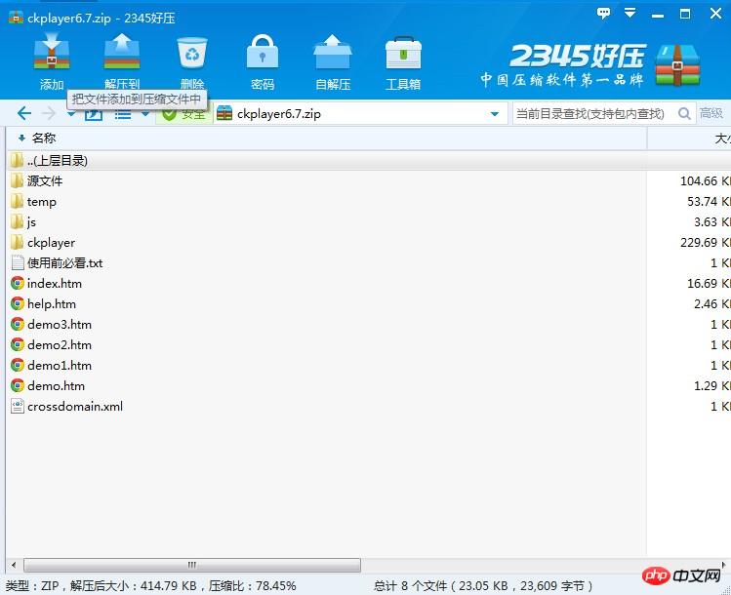Click the 229.69 size value

(x=699, y=243)
